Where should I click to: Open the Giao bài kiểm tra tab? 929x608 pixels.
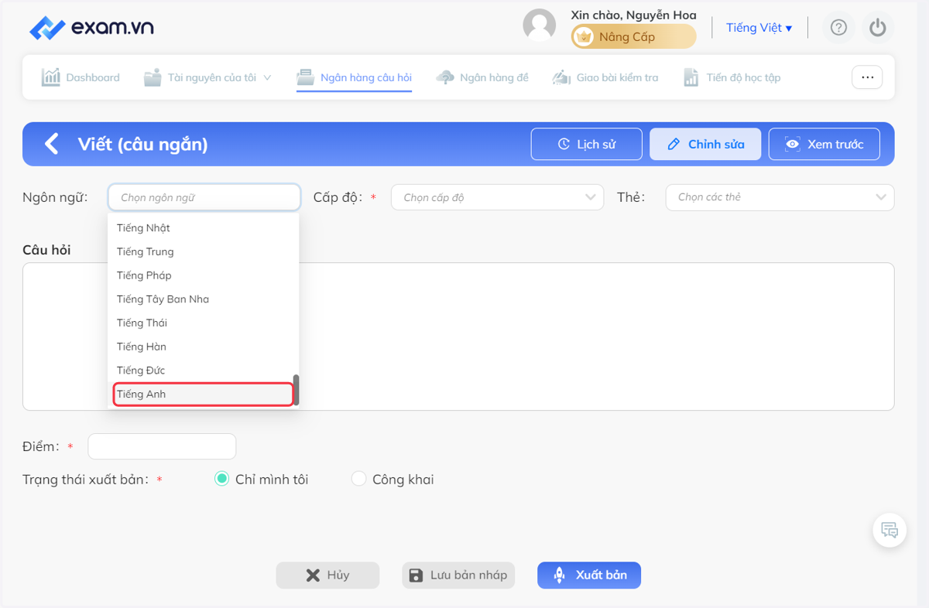pos(605,77)
